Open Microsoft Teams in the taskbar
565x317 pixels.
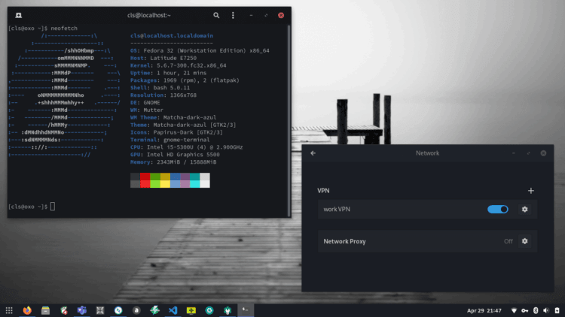pos(81,309)
